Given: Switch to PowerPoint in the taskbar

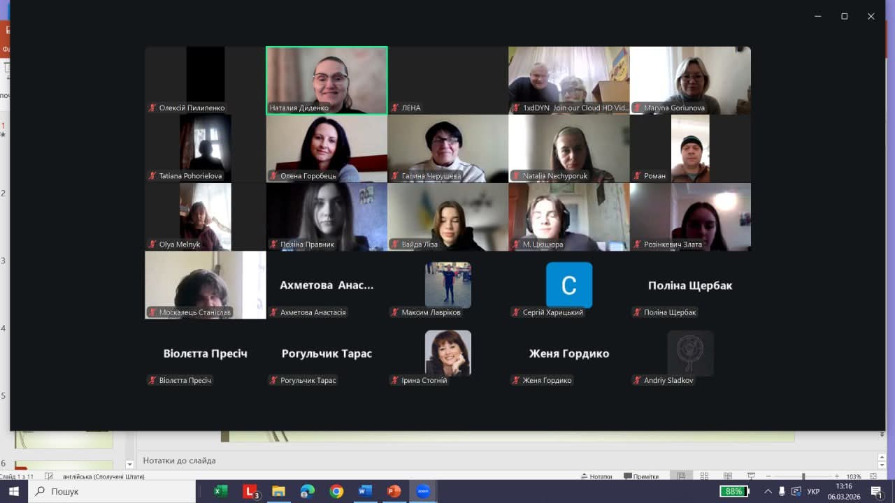Looking at the screenshot, I should click(x=394, y=491).
